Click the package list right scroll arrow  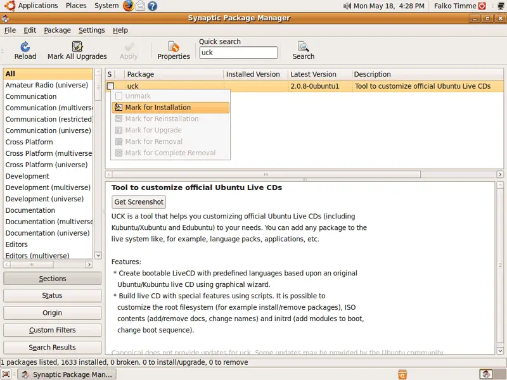click(x=500, y=174)
